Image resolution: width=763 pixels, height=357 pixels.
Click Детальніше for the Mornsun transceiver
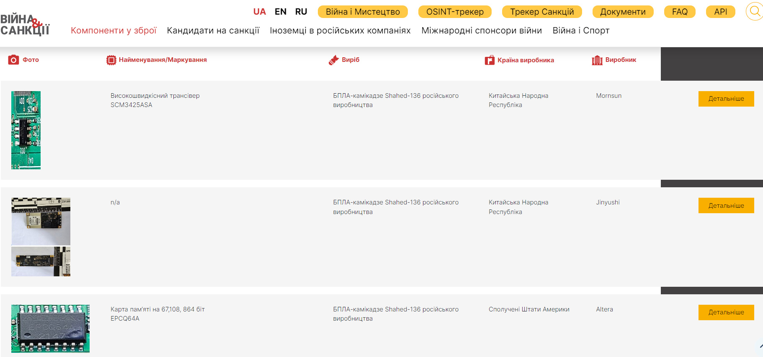[726, 99]
